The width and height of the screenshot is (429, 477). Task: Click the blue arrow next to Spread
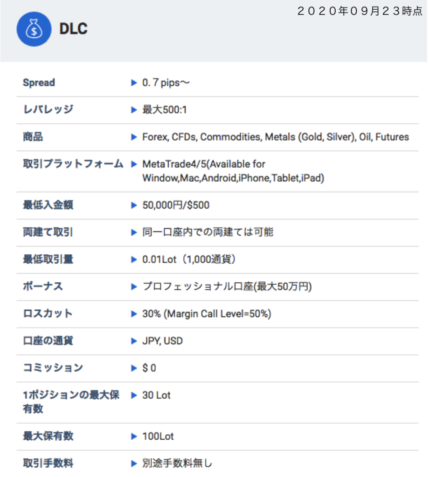pyautogui.click(x=134, y=83)
